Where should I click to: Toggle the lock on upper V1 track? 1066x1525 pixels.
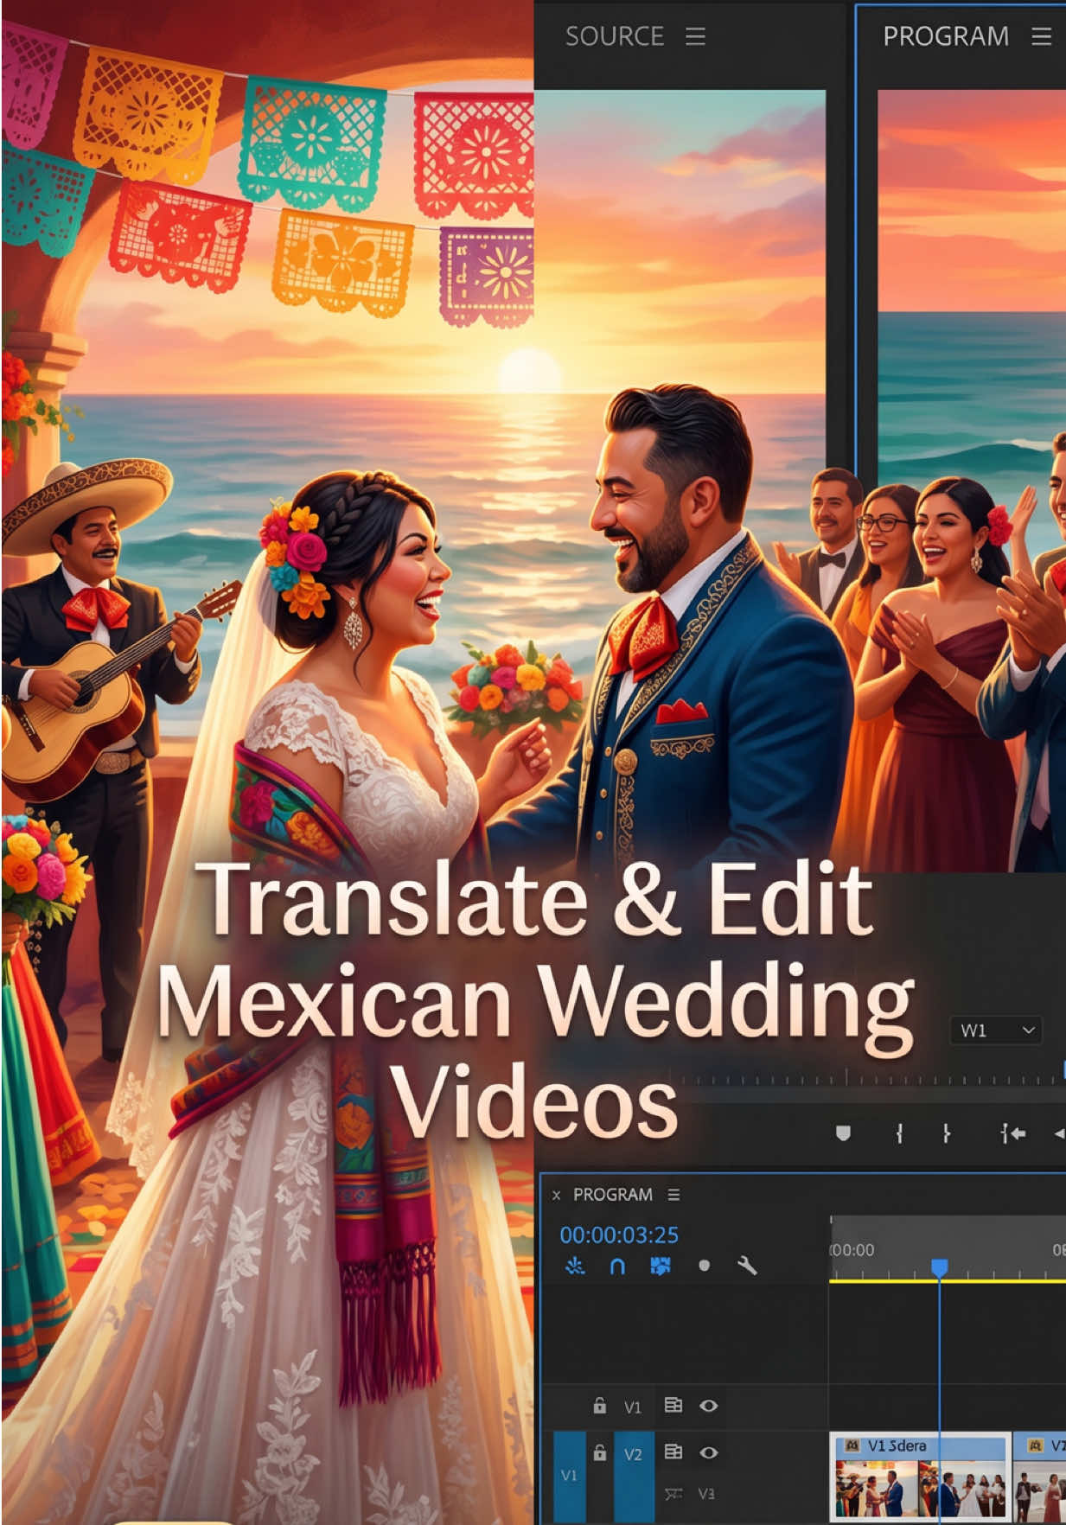pos(599,1405)
